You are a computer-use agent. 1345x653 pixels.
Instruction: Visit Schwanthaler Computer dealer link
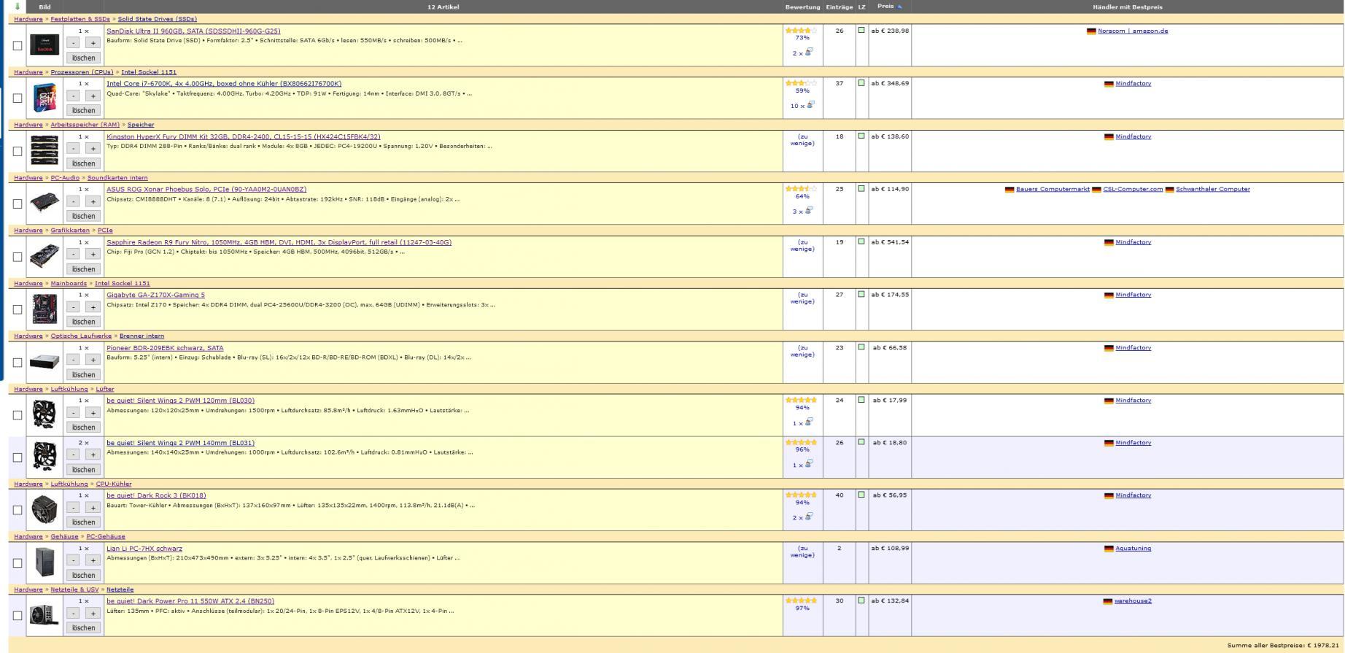pos(1212,189)
